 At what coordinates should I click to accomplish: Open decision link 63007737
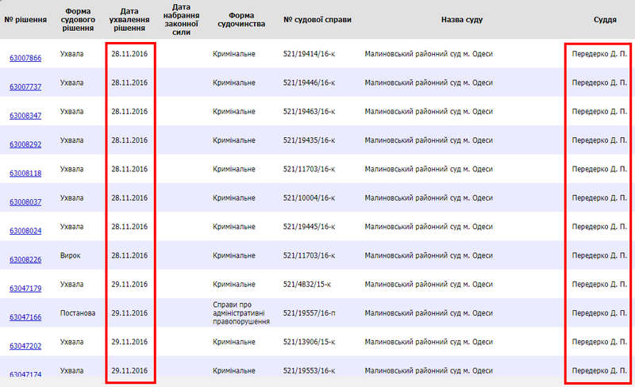pos(25,86)
